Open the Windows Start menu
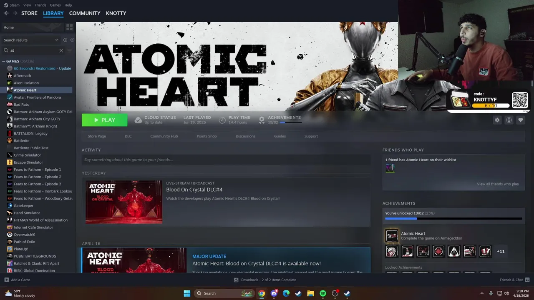The image size is (534, 300). point(187,293)
